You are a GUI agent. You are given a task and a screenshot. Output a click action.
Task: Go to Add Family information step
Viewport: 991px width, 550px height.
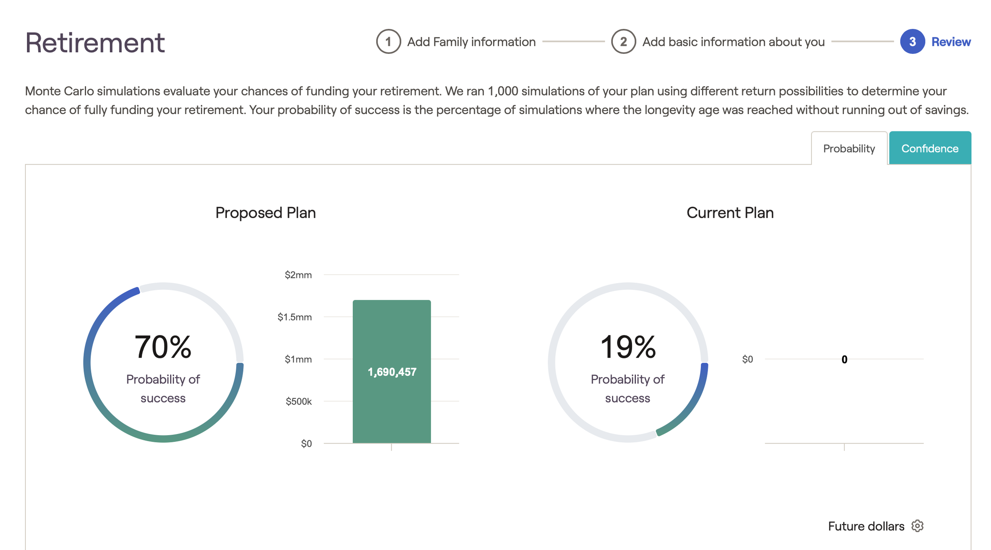[471, 42]
